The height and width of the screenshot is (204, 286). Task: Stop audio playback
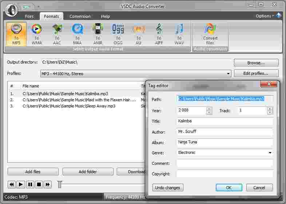click(39, 184)
